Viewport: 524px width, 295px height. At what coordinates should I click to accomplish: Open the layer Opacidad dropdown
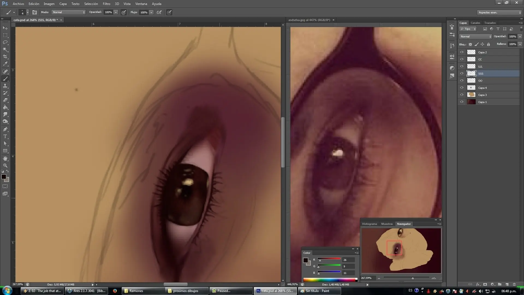pos(520,36)
